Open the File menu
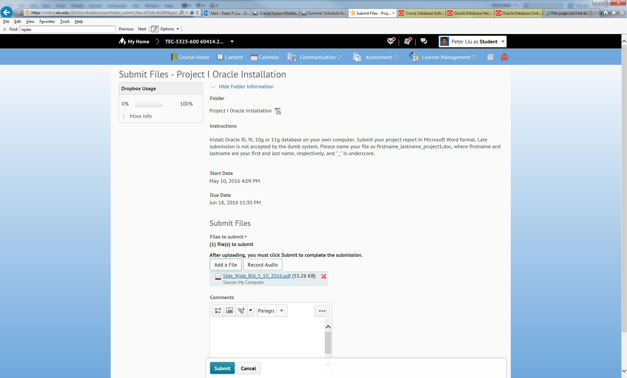 point(6,22)
